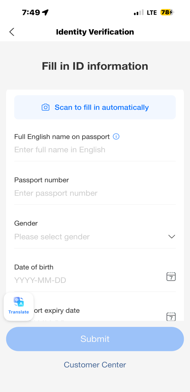Screen dimensions: 190x392
Task: Tap the location arrow beside the time
Action: click(45, 12)
